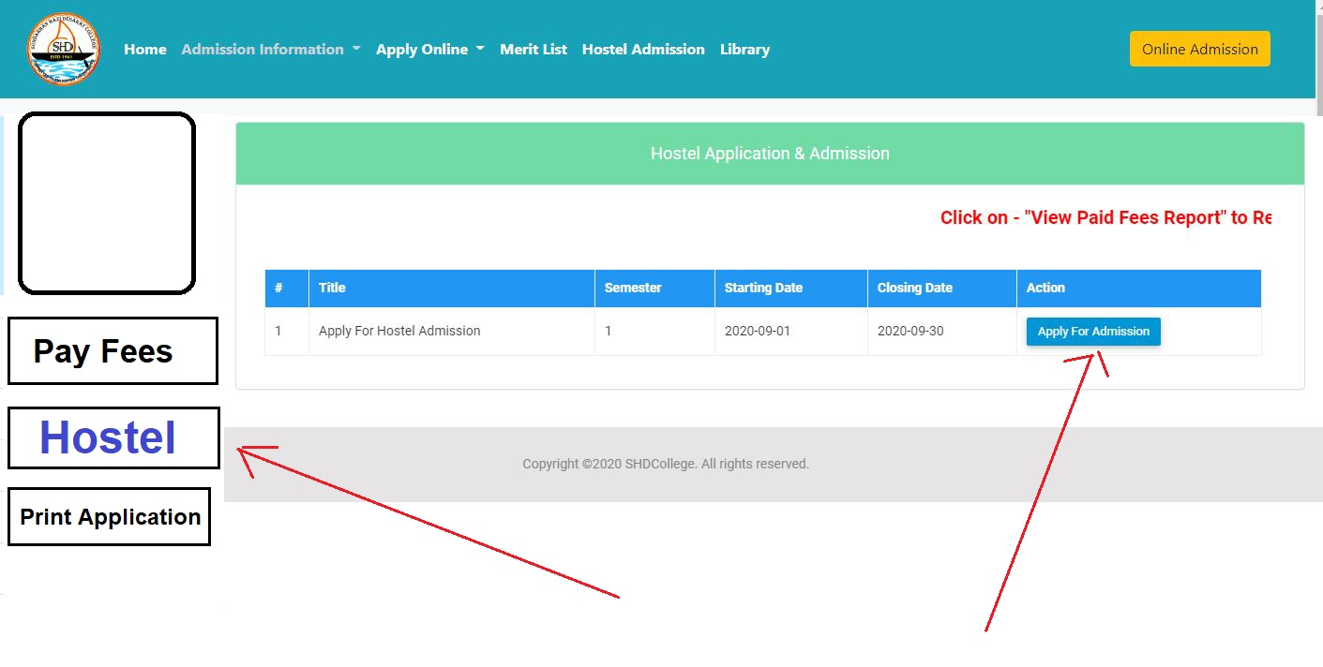The width and height of the screenshot is (1323, 667).
Task: Expand the Admission Information dropdown
Action: point(270,50)
